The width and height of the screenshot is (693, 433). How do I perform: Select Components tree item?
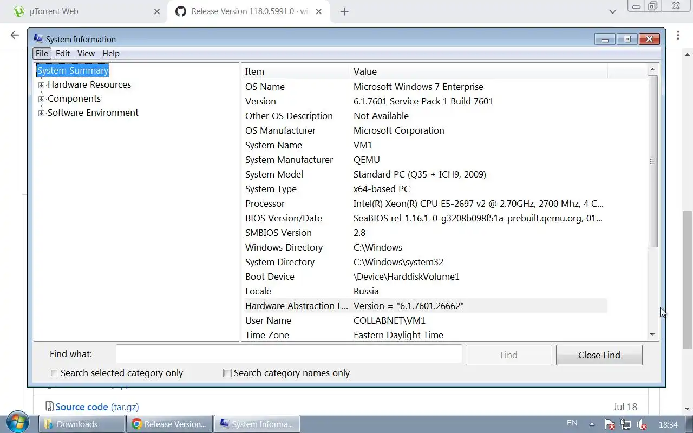[74, 99]
